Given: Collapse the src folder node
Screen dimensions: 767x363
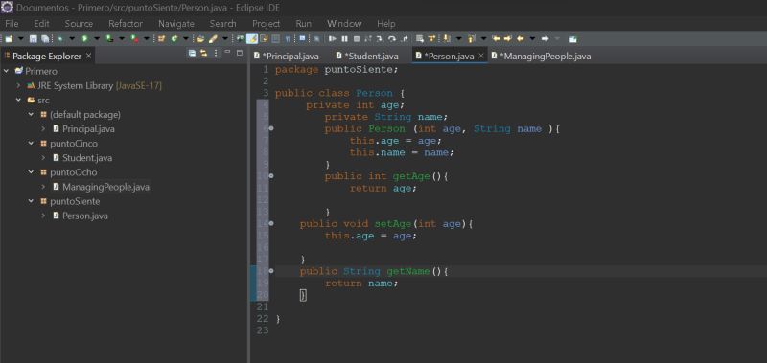Looking at the screenshot, I should (18, 101).
